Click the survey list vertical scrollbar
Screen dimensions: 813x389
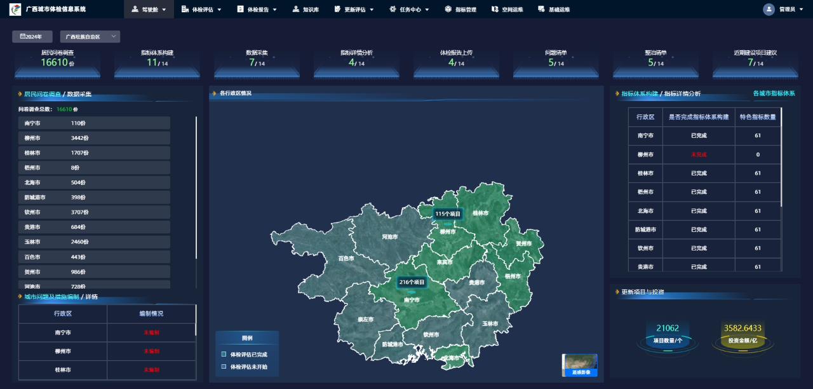(196, 188)
